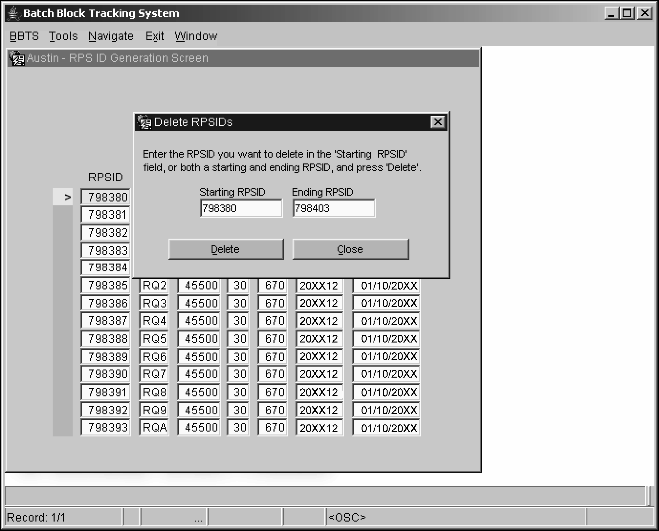Click the current record arrow marker
Image resolution: width=659 pixels, height=531 pixels.
click(67, 197)
